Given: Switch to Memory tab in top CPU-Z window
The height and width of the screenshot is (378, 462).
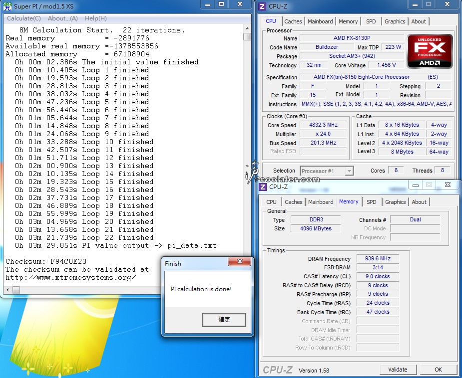Looking at the screenshot, I should (348, 21).
